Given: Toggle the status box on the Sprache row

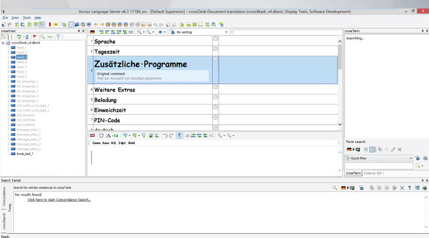Looking at the screenshot, I should (x=216, y=39).
